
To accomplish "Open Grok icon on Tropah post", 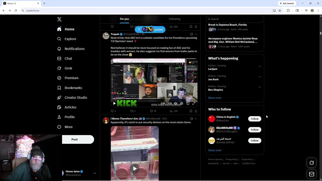I will [x=191, y=34].
